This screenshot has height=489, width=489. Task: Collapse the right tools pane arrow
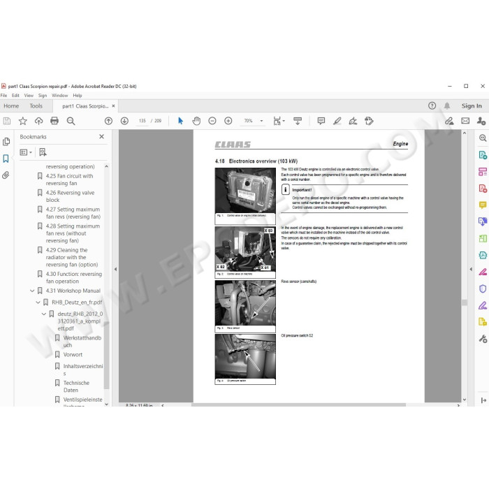point(471,269)
